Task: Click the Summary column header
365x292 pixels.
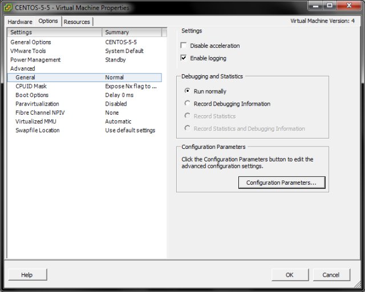Action: click(x=131, y=33)
